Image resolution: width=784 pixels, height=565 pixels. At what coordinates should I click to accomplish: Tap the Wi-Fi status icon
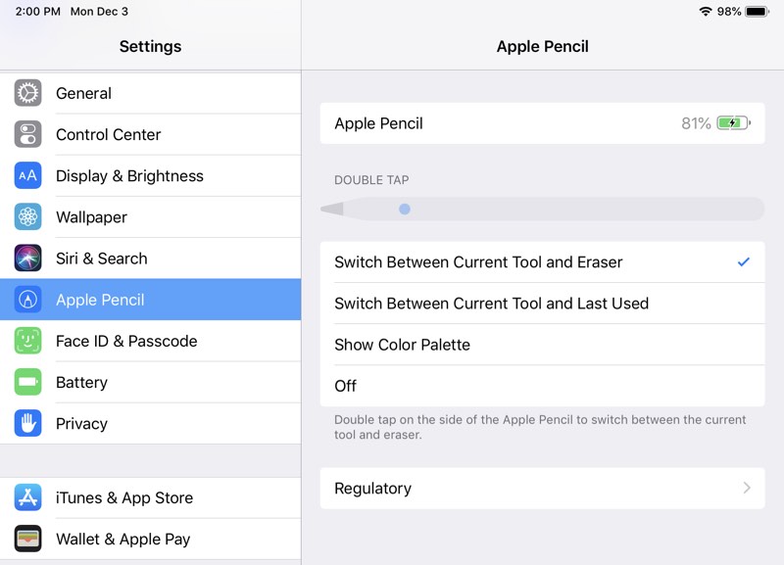coord(706,12)
